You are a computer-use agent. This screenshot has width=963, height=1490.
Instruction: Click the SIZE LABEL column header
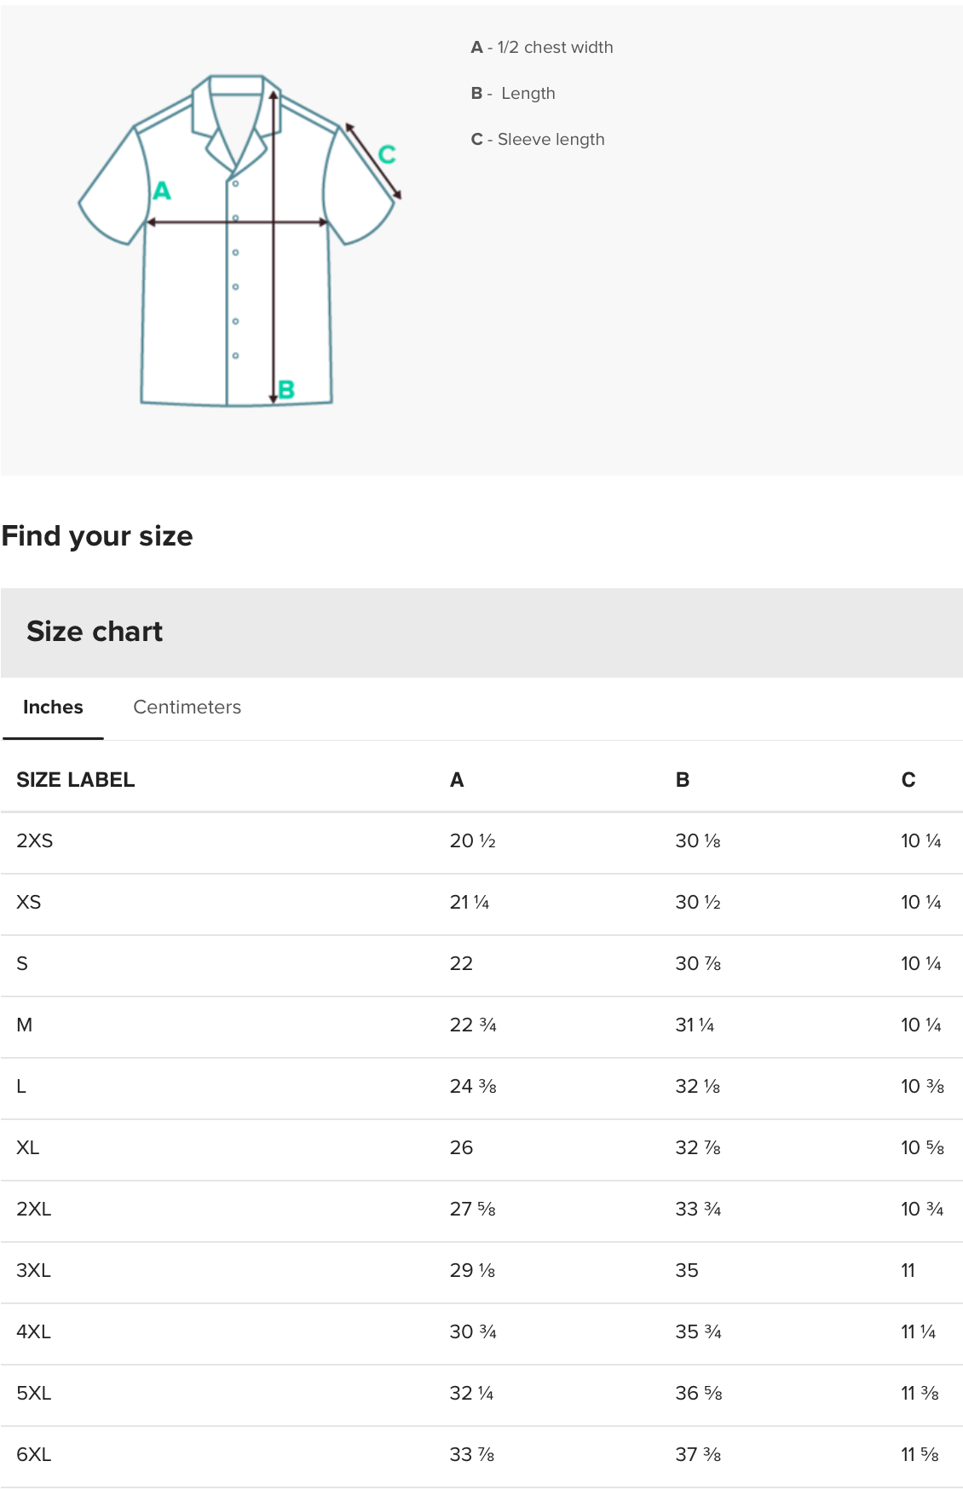76,780
